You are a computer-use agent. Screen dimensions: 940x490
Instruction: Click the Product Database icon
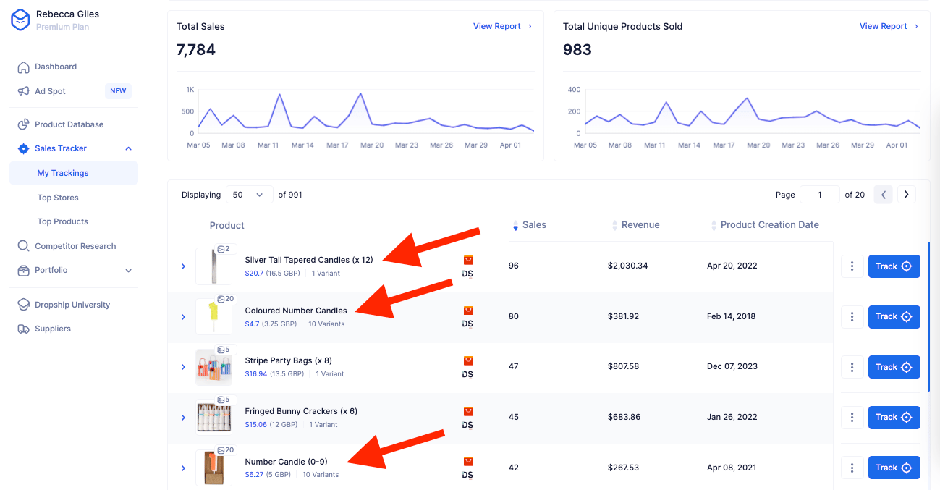tap(23, 124)
